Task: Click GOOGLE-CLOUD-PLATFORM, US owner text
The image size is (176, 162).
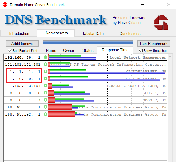Action: [137, 86]
